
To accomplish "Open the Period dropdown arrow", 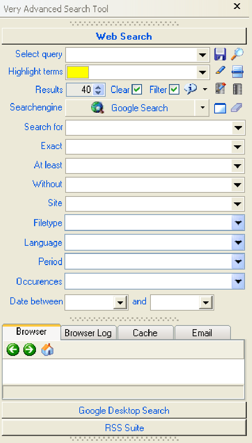I will pyautogui.click(x=238, y=262).
